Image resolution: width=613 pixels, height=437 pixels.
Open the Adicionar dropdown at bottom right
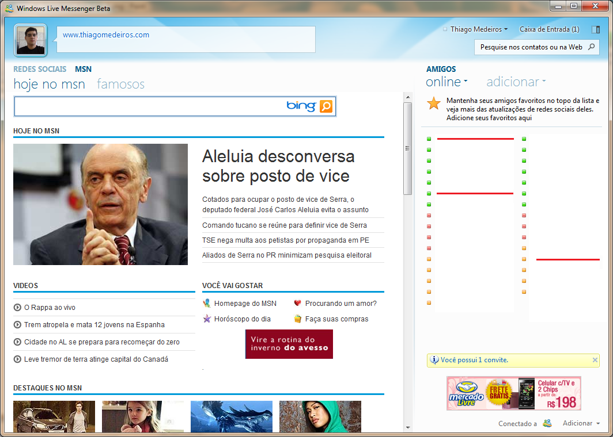(581, 423)
